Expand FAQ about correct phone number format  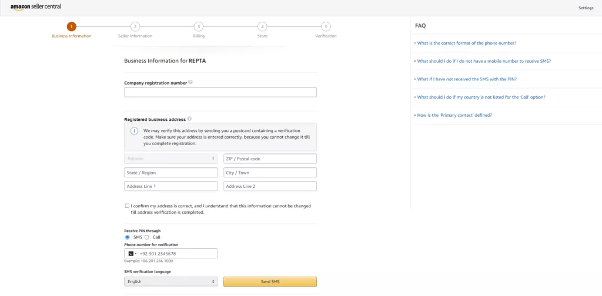(466, 43)
